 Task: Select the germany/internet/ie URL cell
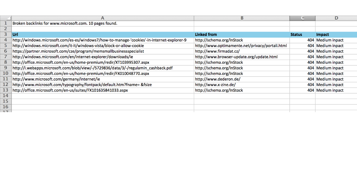pyautogui.click(x=103, y=79)
